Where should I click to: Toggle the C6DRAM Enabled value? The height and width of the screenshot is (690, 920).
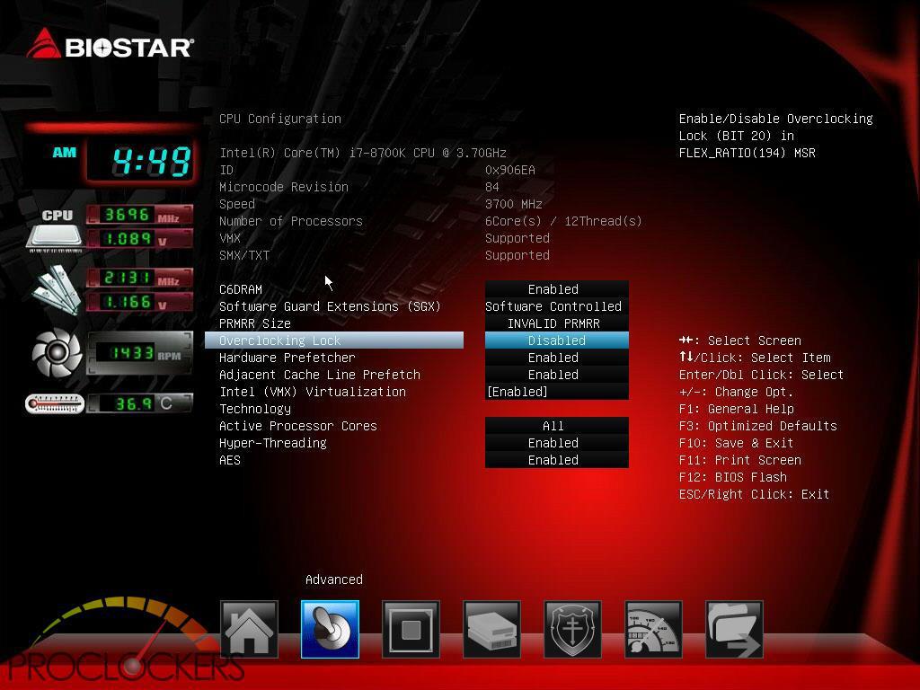(x=556, y=289)
